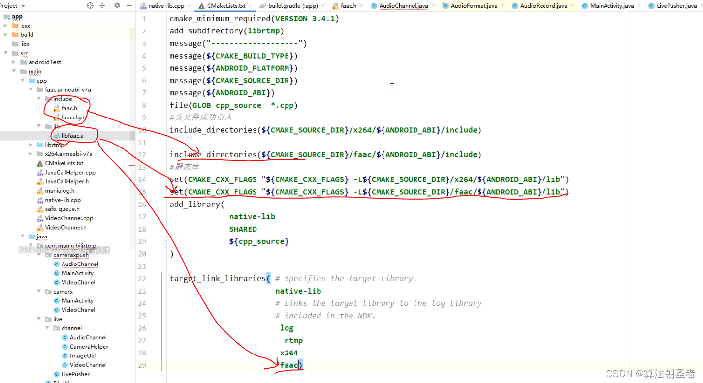This screenshot has height=383, width=703.
Task: Click the LivePusher class icon
Action: 57,374
